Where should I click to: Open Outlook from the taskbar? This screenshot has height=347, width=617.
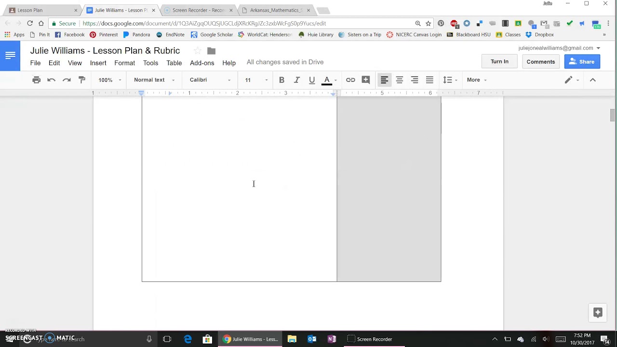[x=312, y=339]
